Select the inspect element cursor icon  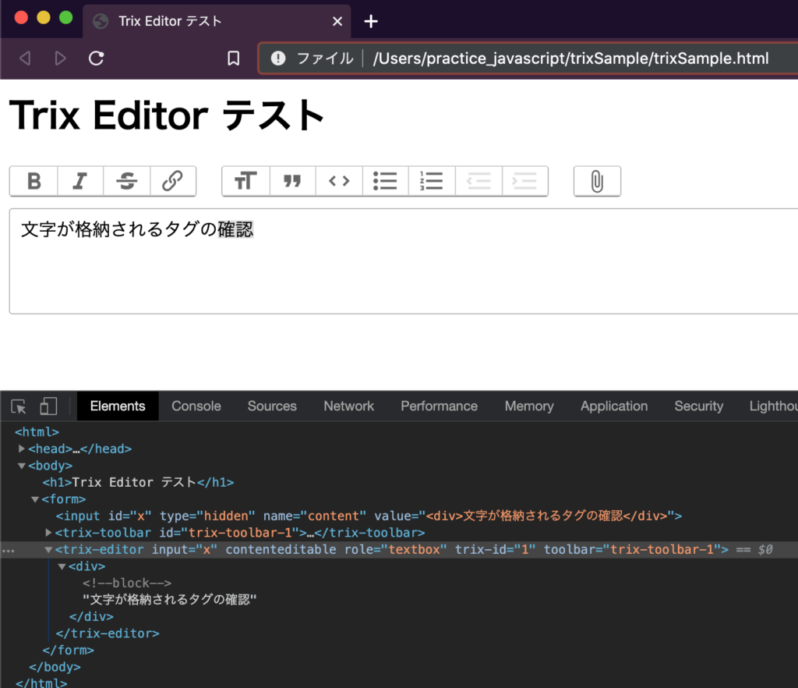[x=17, y=406]
